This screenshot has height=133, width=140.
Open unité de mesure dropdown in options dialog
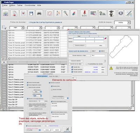tap(37, 92)
